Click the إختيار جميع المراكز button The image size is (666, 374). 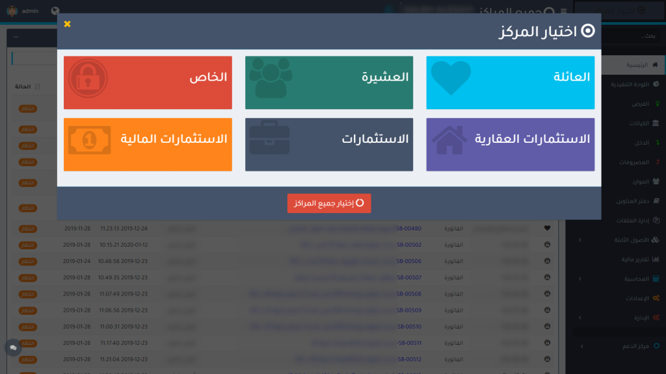(x=329, y=203)
